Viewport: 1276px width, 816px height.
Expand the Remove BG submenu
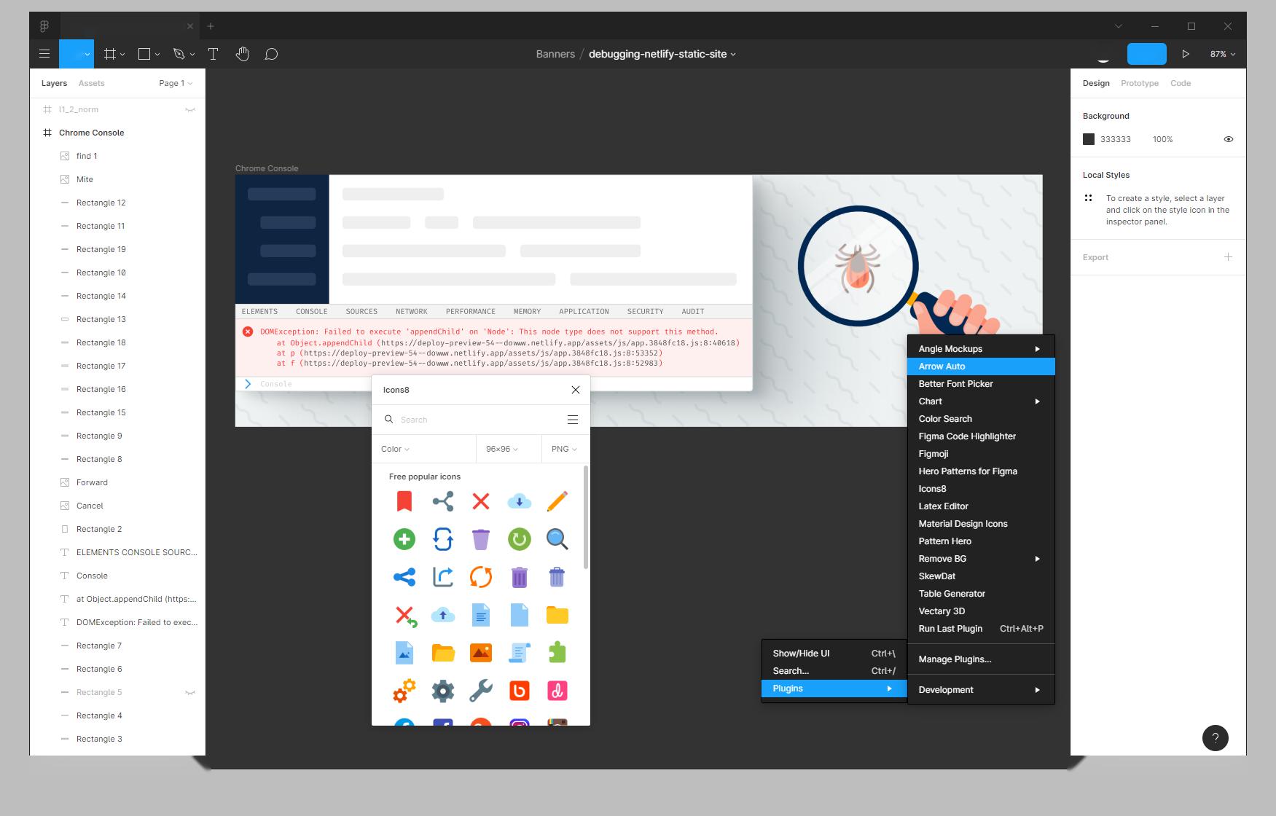click(981, 559)
